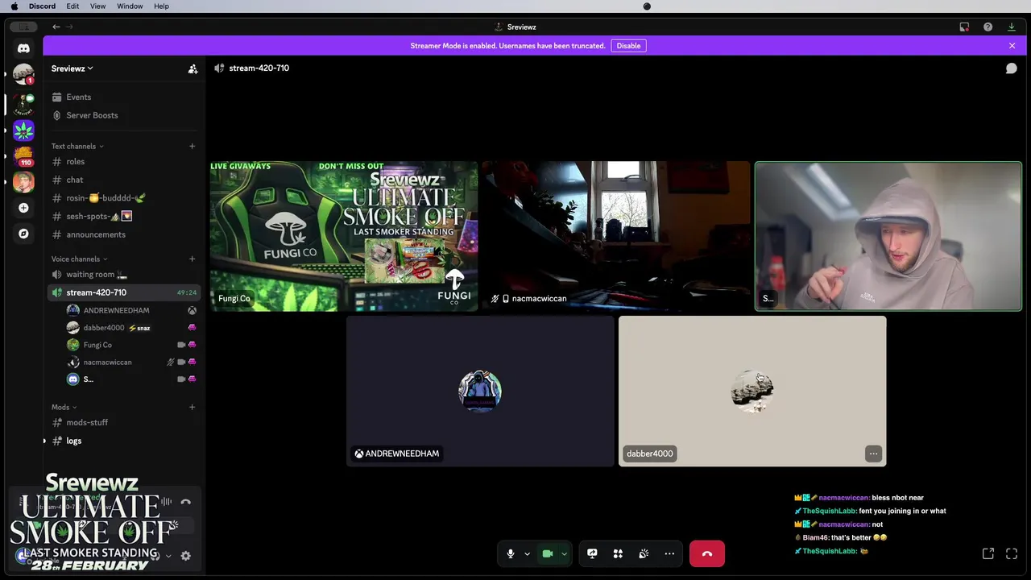Image resolution: width=1031 pixels, height=580 pixels.
Task: Add a Mods channel plus icon
Action: tap(192, 407)
